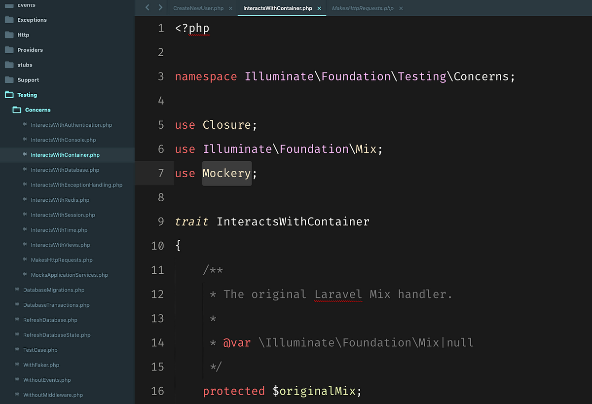Open InteractsWithAuthentication.php file
592x404 pixels.
72,125
